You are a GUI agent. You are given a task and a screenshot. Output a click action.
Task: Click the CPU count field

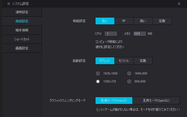coord(111,34)
